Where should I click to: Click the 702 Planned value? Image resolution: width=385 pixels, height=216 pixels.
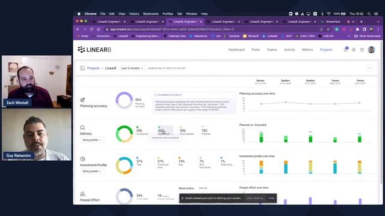[205, 131]
